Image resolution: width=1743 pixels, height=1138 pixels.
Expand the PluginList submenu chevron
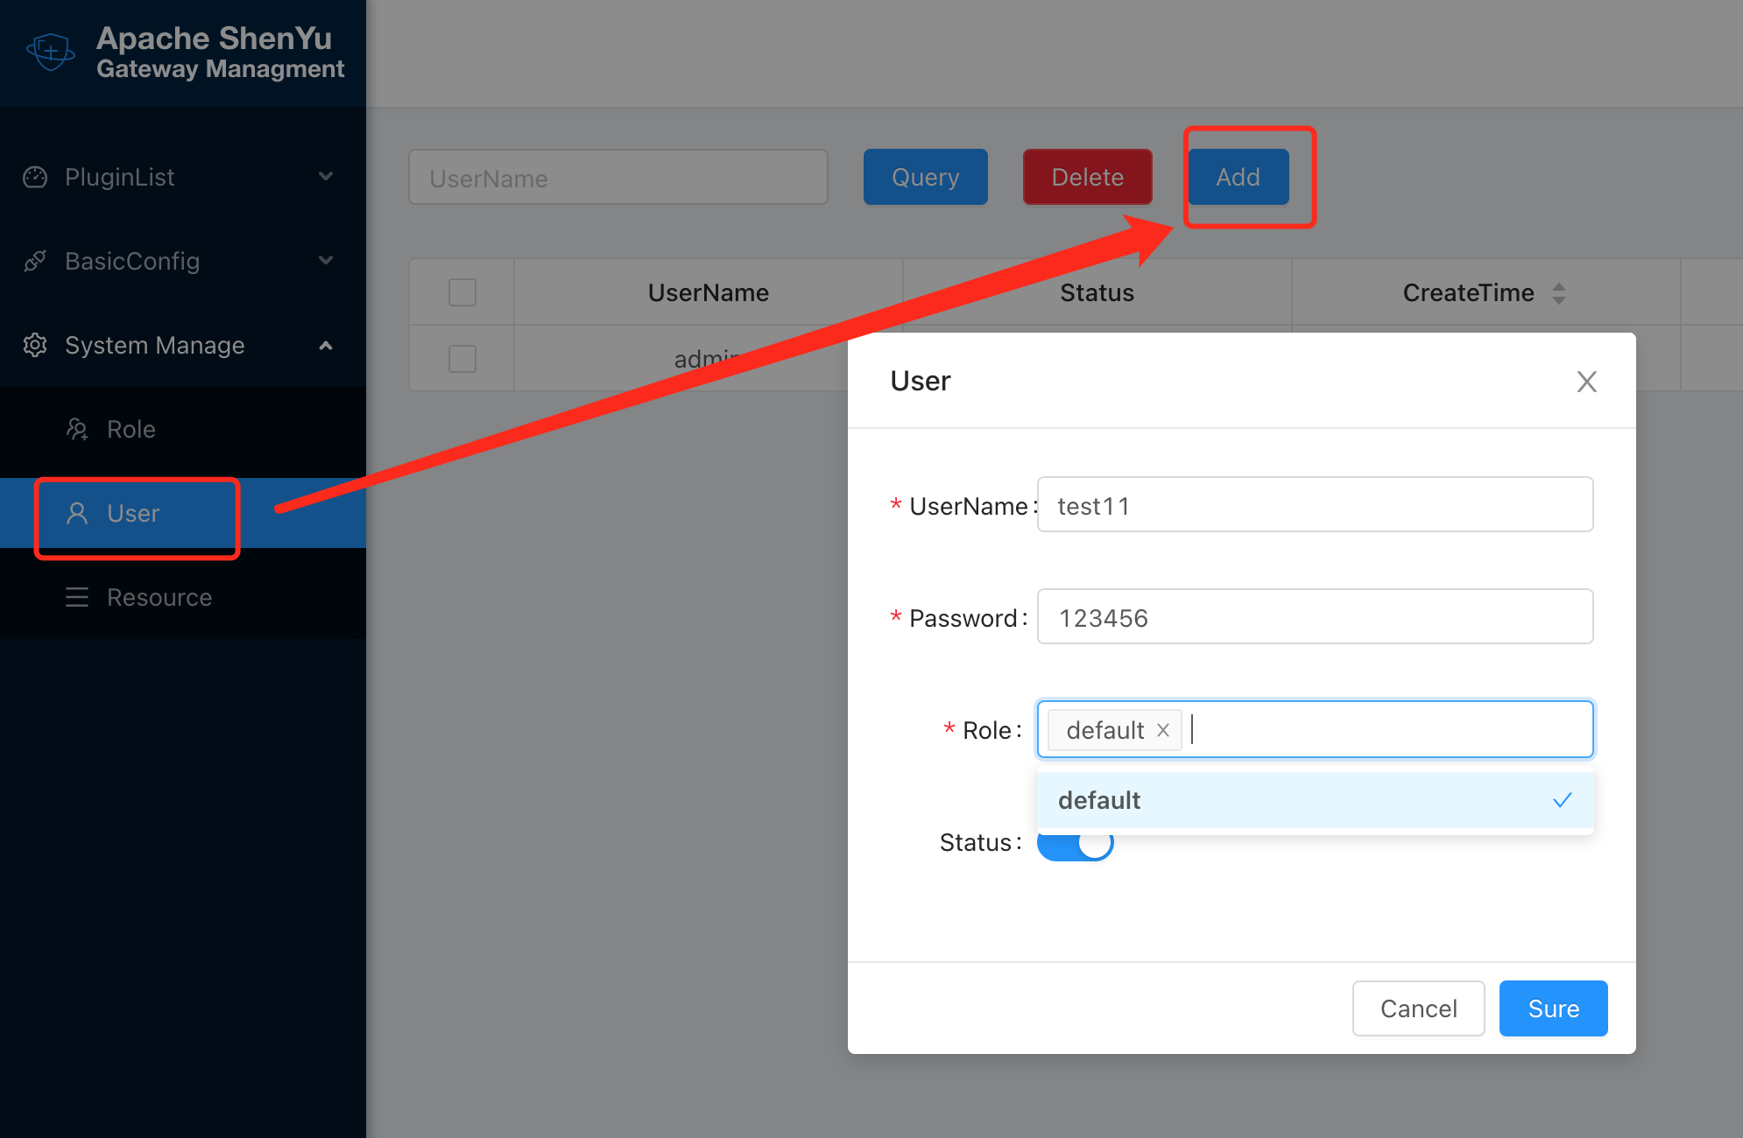pos(326,177)
